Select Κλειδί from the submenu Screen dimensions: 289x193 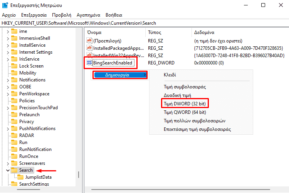(170, 75)
